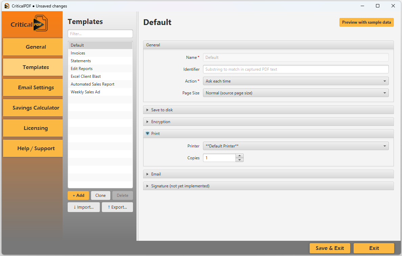Open the Printer dropdown
402x256 pixels.
[x=296, y=146]
